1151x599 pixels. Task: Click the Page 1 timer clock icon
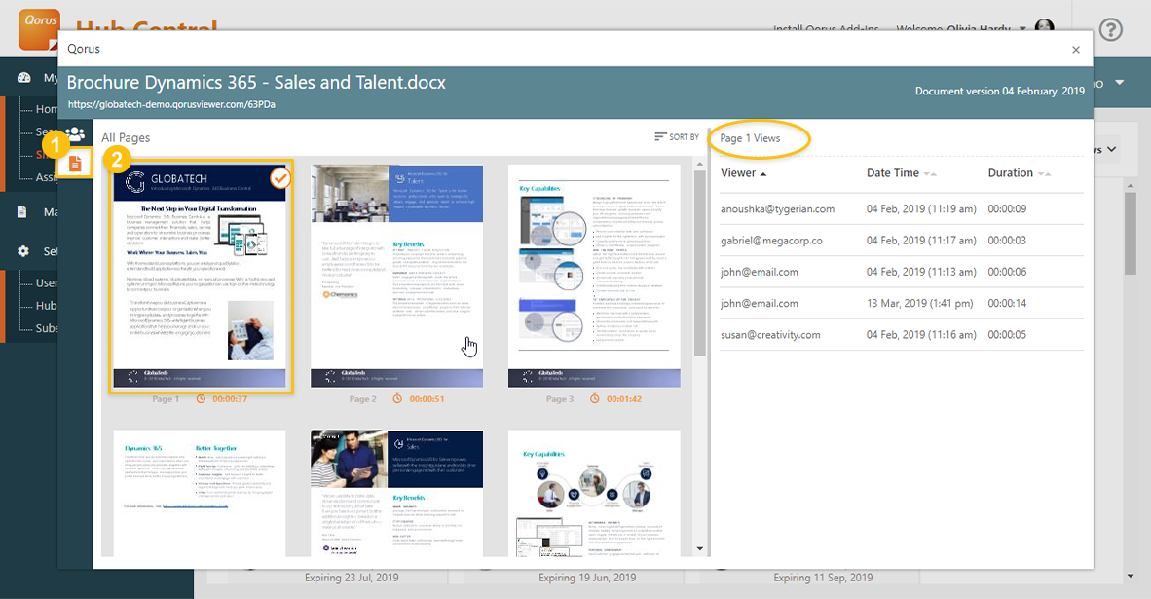[x=202, y=398]
